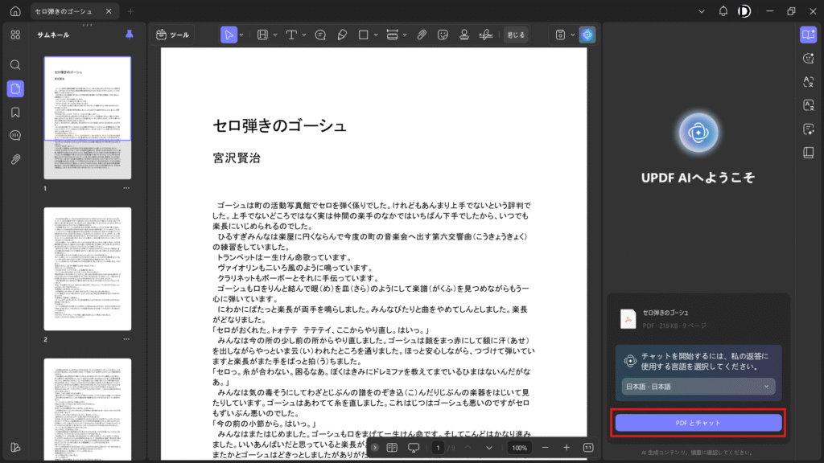Viewport: 824px width, 463px height.
Task: Open the ツール tools menu
Action: [173, 35]
